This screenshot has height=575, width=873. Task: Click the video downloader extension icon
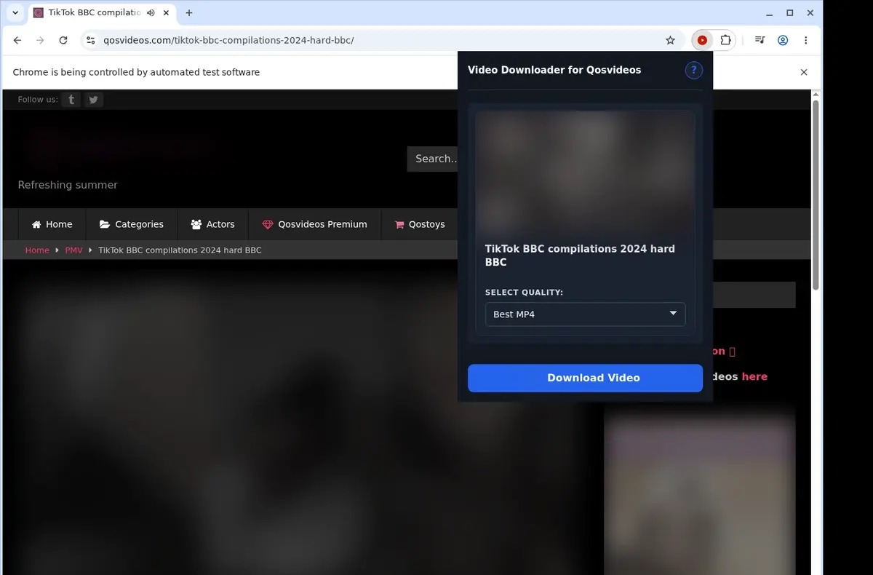(702, 41)
